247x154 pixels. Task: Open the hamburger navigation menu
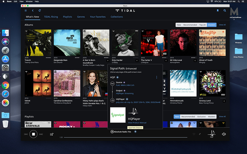coord(26,10)
